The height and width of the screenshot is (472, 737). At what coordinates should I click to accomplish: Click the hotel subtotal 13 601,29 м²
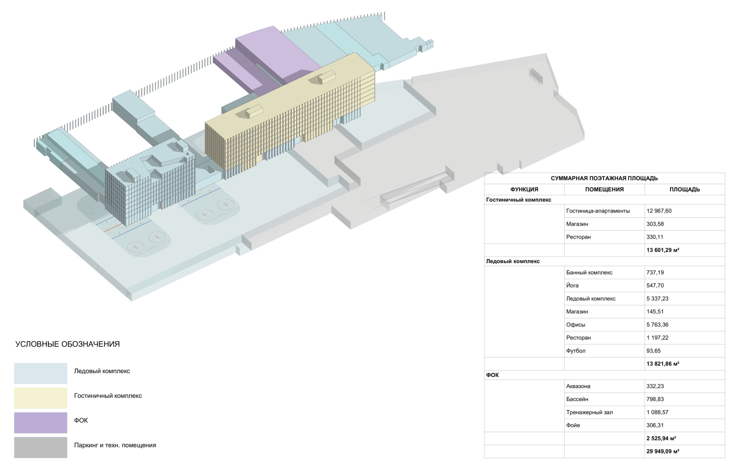pos(662,250)
